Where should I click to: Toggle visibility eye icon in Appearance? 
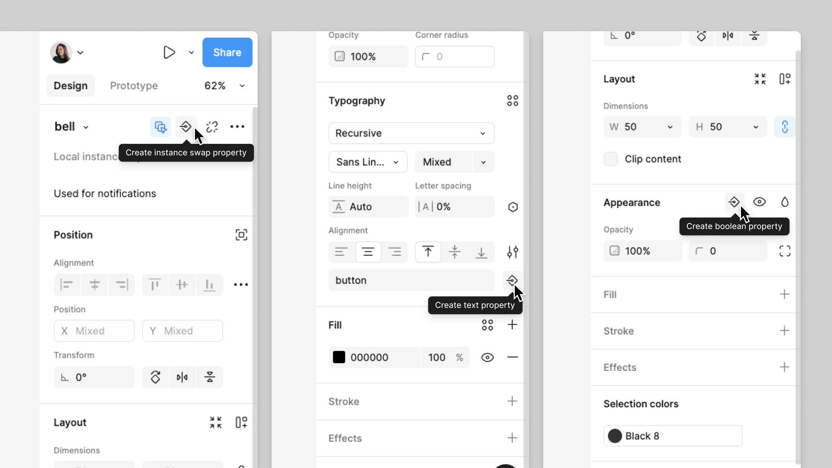tap(760, 202)
